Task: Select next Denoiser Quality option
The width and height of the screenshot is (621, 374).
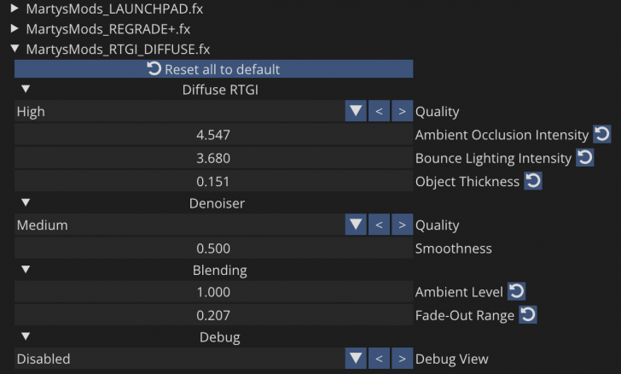Action: (402, 225)
